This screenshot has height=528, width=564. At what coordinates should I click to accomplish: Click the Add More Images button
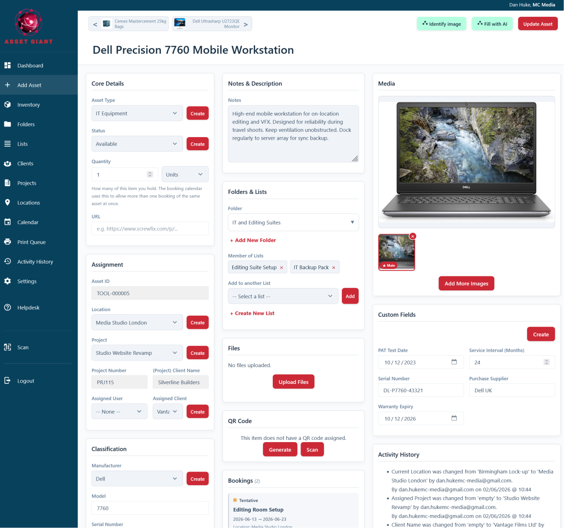point(466,283)
